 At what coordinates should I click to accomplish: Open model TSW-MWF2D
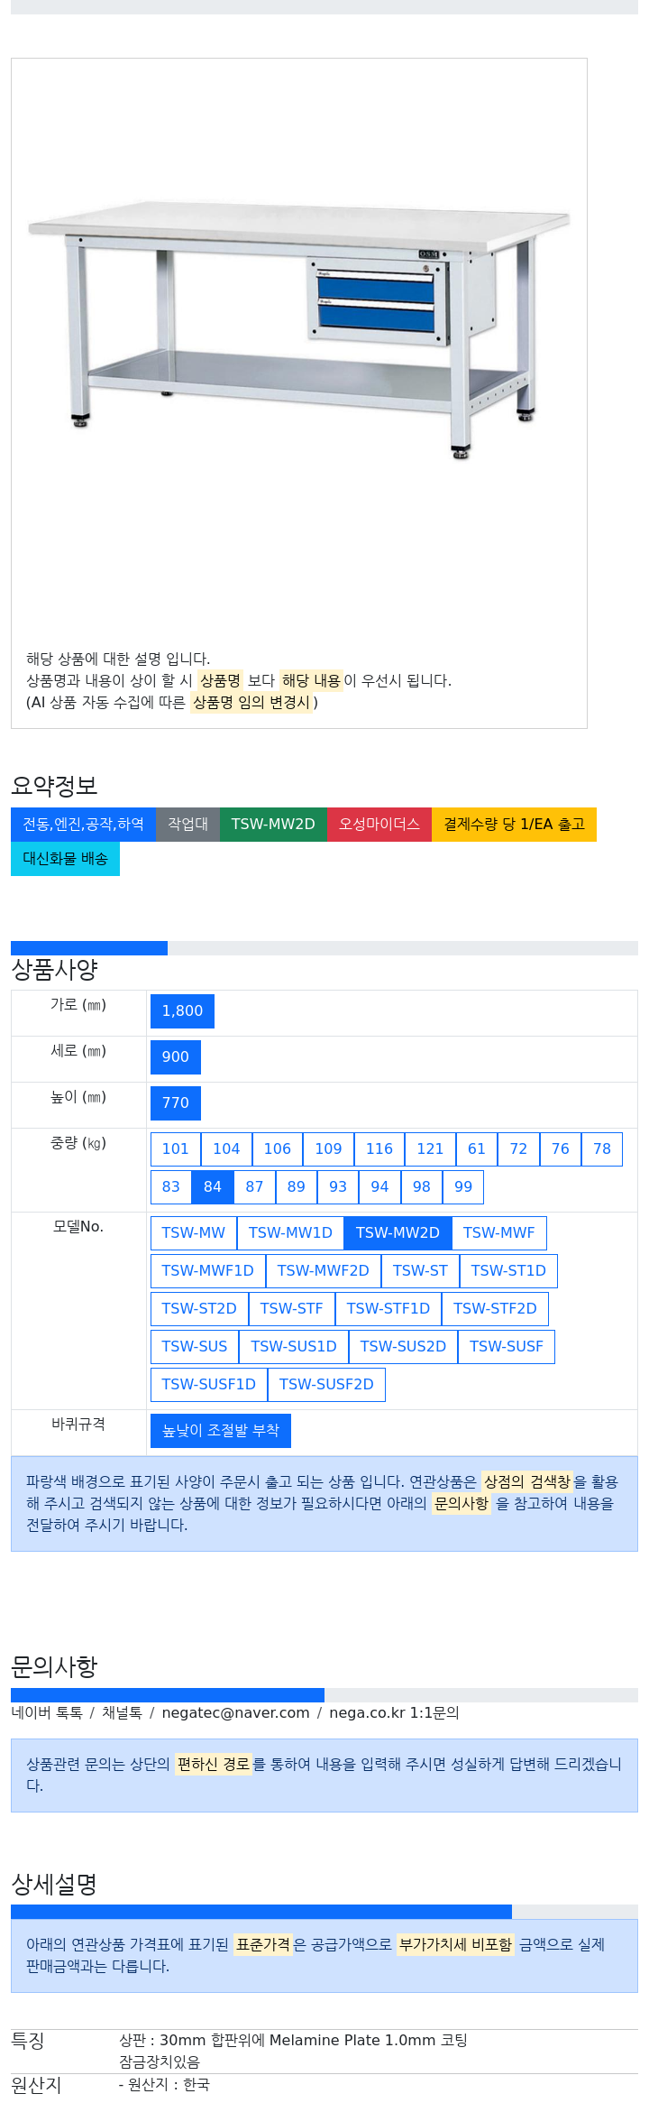[x=323, y=1271]
